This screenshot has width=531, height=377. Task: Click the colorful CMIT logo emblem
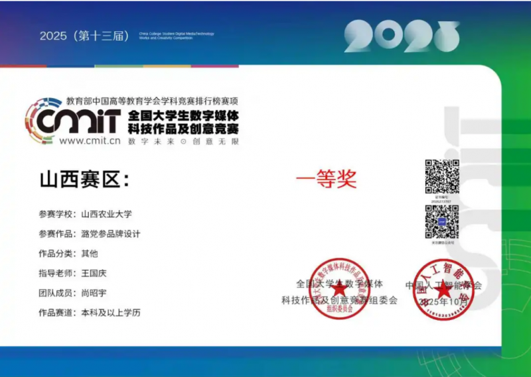click(41, 118)
